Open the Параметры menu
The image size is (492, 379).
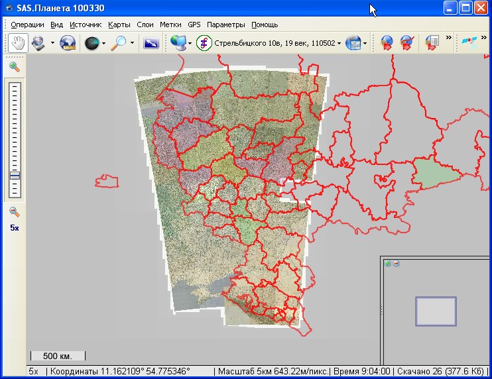pyautogui.click(x=225, y=25)
